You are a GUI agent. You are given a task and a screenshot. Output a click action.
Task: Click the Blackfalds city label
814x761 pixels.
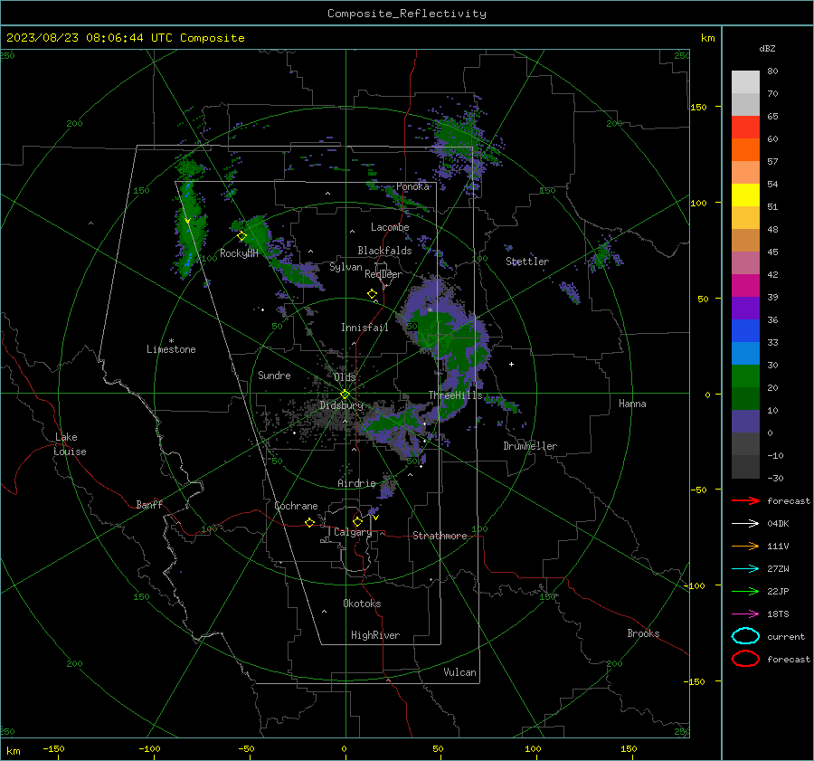tap(384, 251)
